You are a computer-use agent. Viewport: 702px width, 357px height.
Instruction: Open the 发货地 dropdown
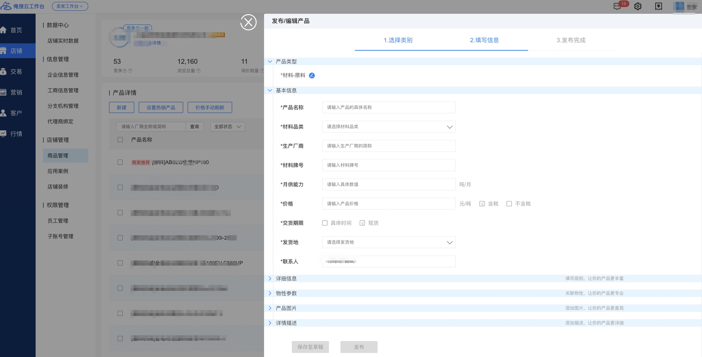tap(389, 242)
